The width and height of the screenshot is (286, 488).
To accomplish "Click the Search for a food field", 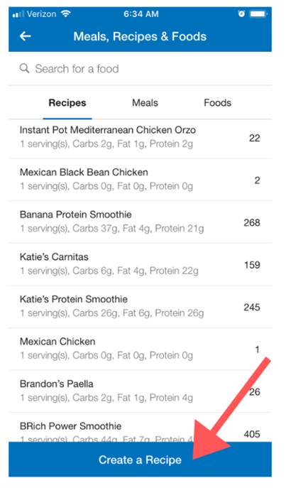I will pyautogui.click(x=140, y=68).
